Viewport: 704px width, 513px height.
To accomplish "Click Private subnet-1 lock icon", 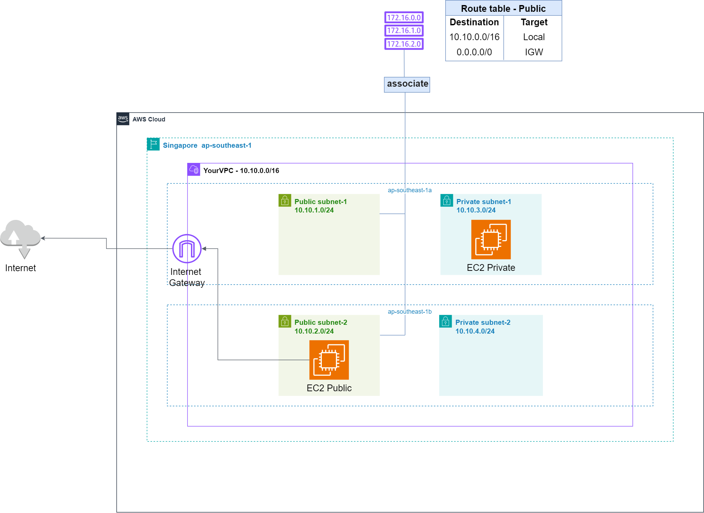I will click(x=447, y=200).
